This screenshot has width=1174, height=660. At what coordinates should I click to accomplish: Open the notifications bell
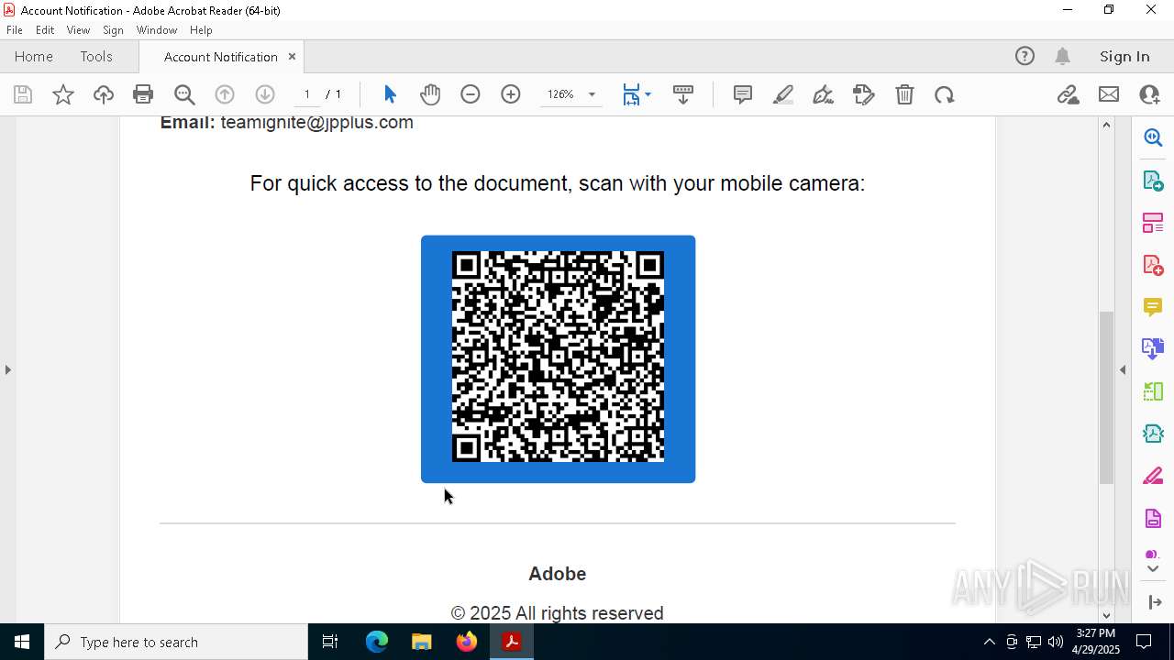point(1062,57)
